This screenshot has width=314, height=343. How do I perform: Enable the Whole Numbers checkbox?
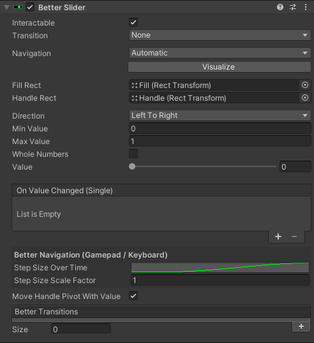pyautogui.click(x=133, y=154)
